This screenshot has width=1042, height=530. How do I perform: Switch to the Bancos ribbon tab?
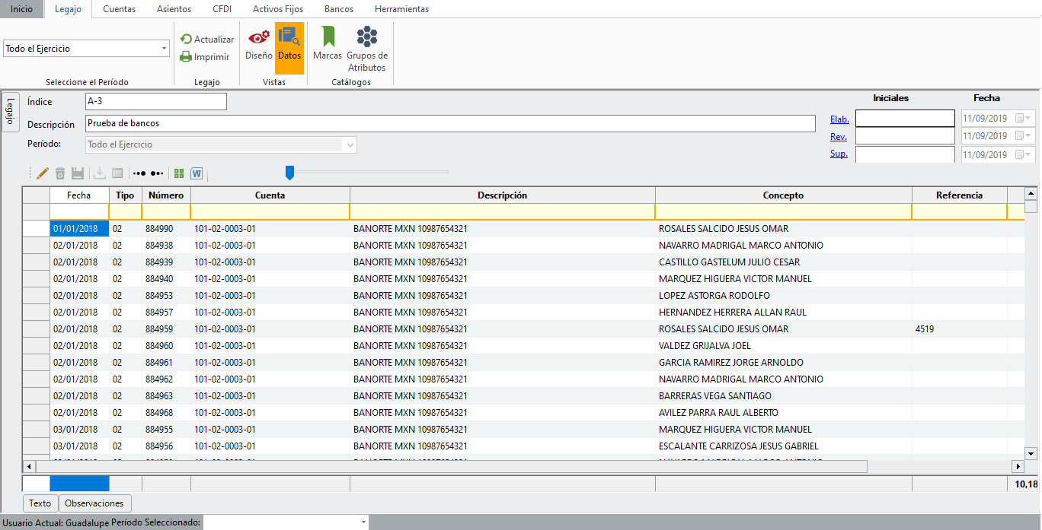(339, 9)
